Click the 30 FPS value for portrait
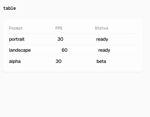 60,39
